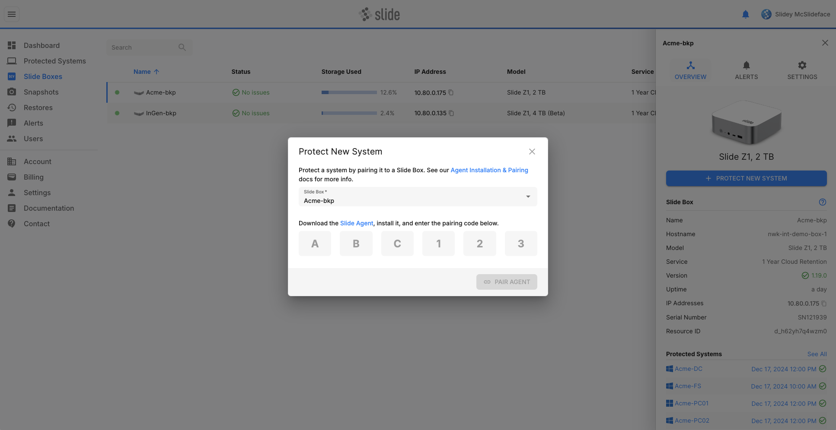Open the Slide Agent download link
836x430 pixels.
click(357, 223)
